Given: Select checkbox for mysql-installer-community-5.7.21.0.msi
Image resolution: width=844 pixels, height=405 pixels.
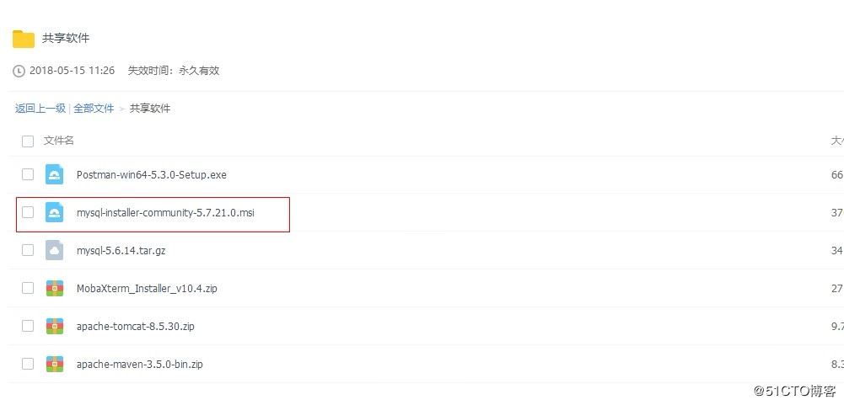Looking at the screenshot, I should point(28,212).
